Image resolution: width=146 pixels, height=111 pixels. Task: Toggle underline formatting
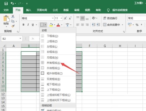click(x=33, y=25)
